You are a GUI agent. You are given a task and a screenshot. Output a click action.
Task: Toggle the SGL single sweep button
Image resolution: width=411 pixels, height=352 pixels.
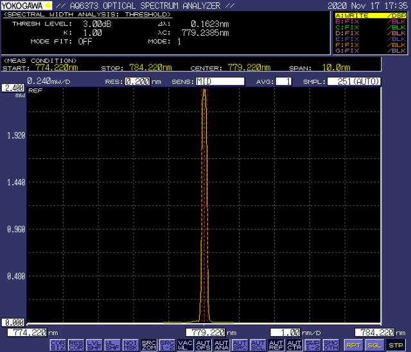point(376,346)
